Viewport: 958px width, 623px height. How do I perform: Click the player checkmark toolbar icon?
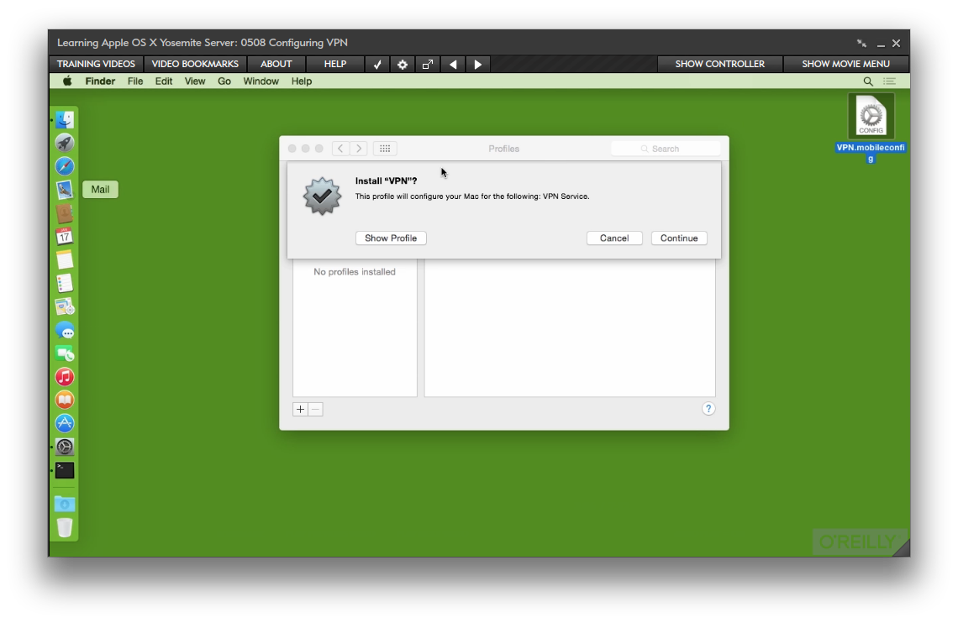click(377, 64)
